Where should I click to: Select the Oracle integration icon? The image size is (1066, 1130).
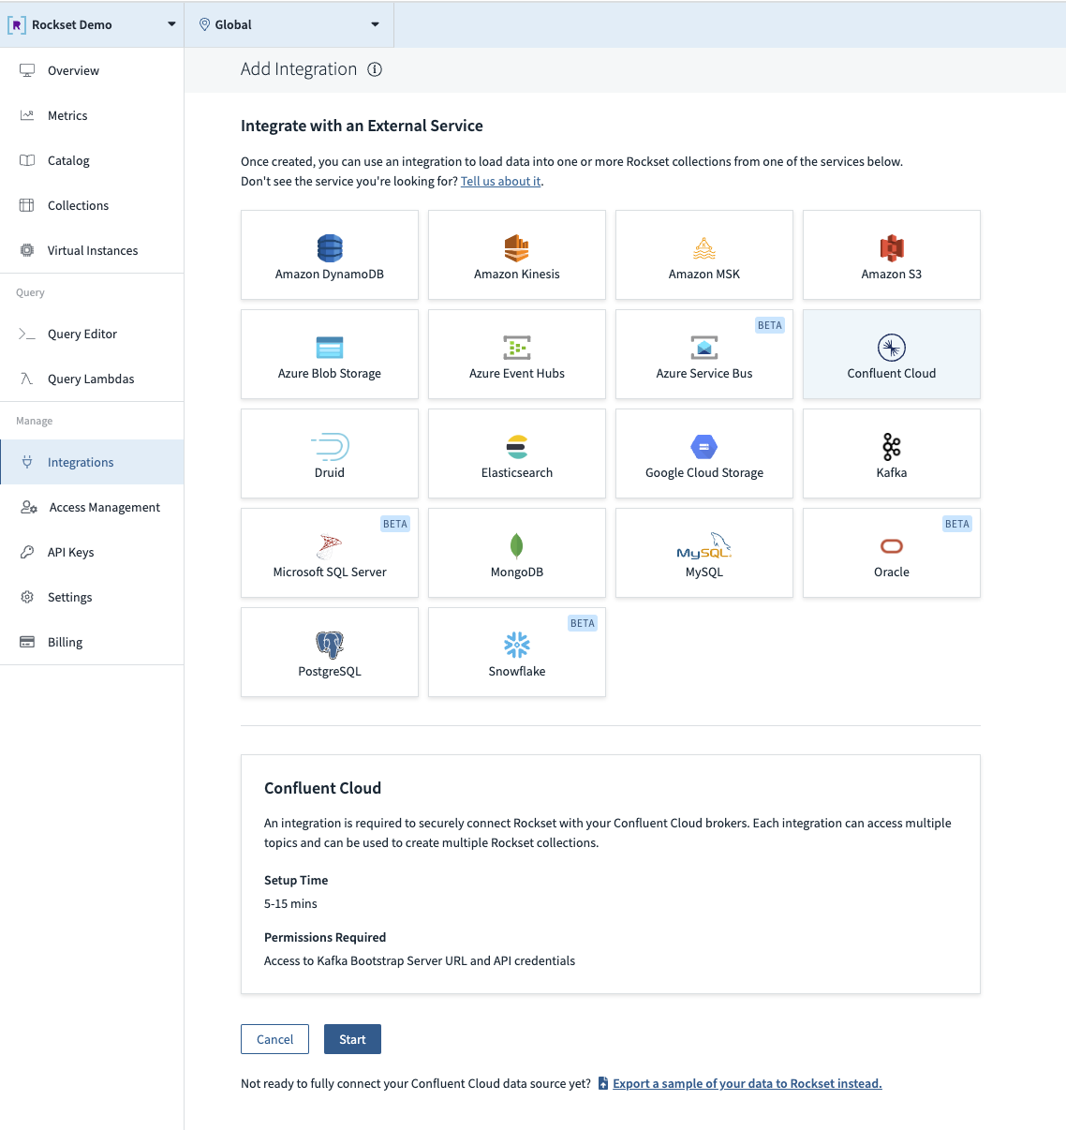[x=892, y=546]
